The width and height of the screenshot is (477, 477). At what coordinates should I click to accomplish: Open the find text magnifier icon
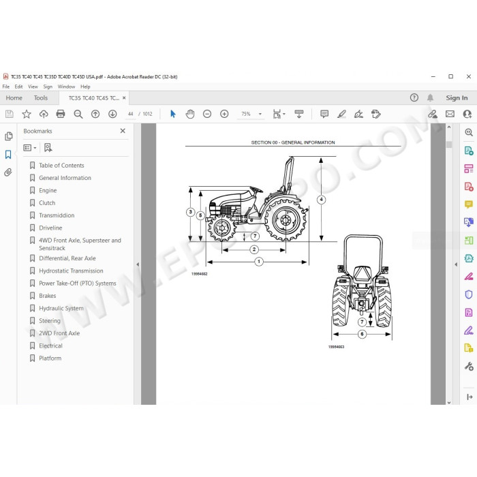tap(78, 114)
